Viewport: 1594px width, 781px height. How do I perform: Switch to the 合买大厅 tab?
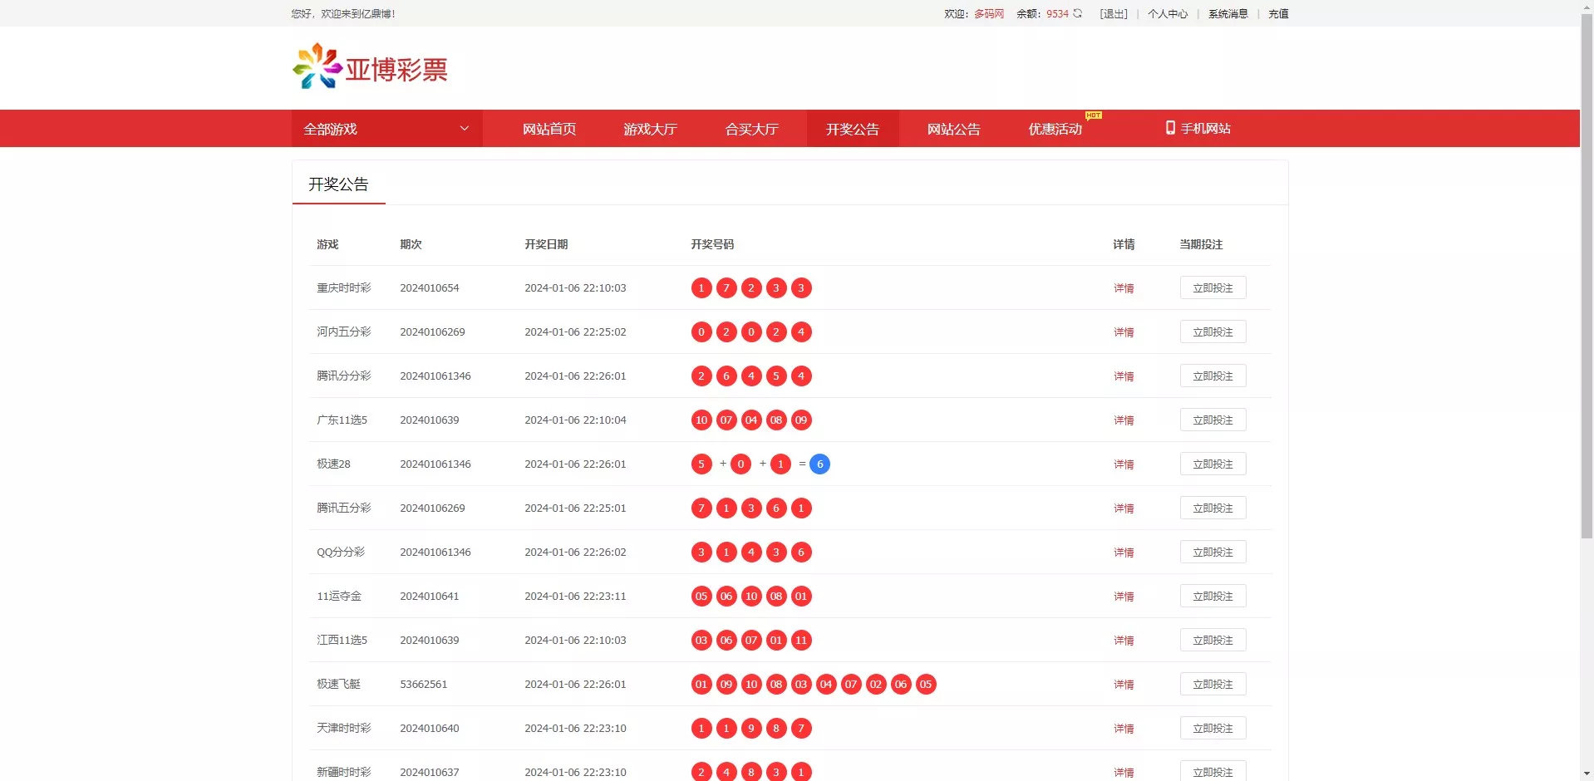click(750, 129)
